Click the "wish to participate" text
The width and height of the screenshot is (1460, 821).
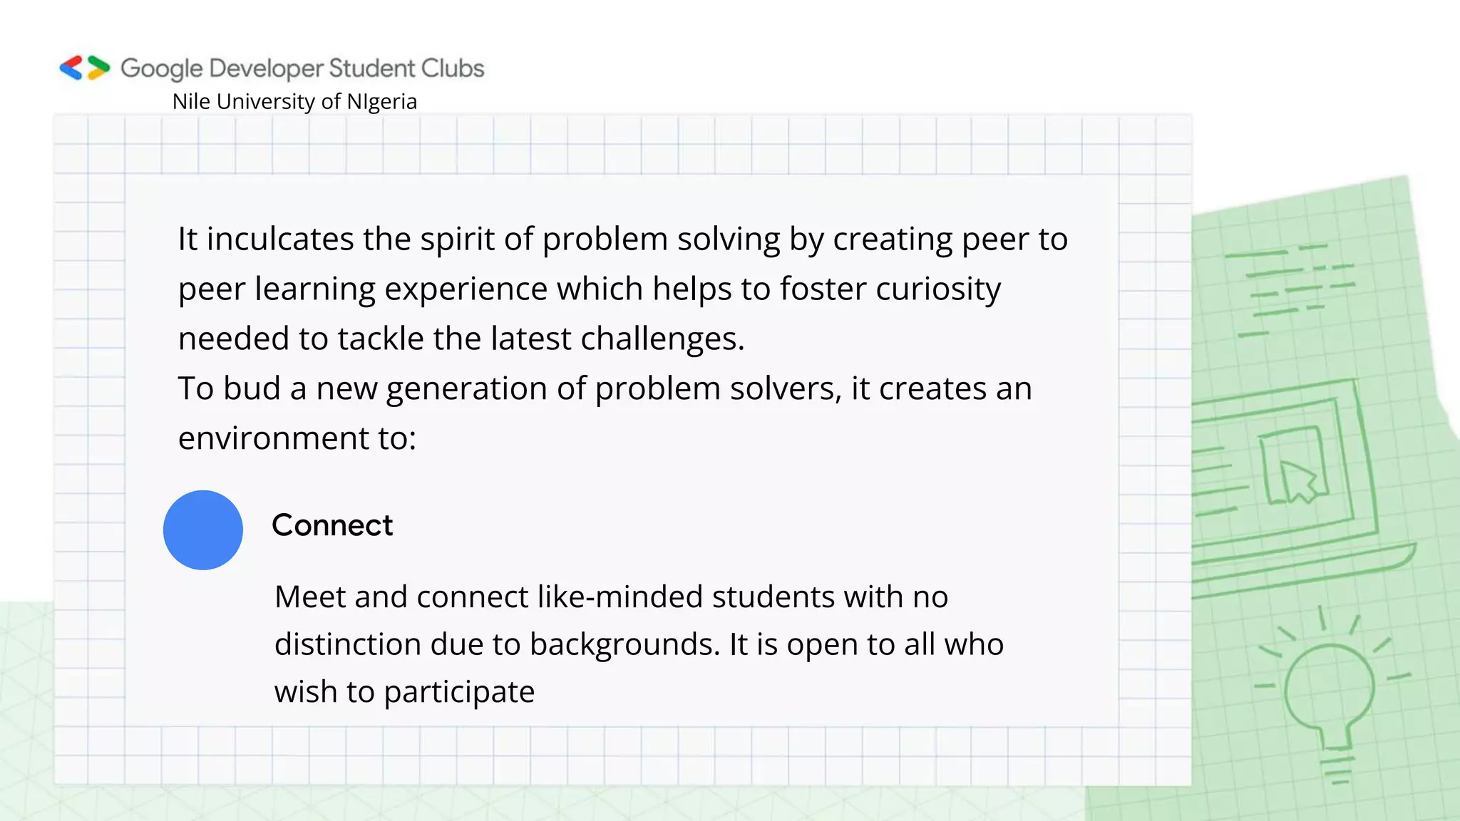[x=404, y=692]
